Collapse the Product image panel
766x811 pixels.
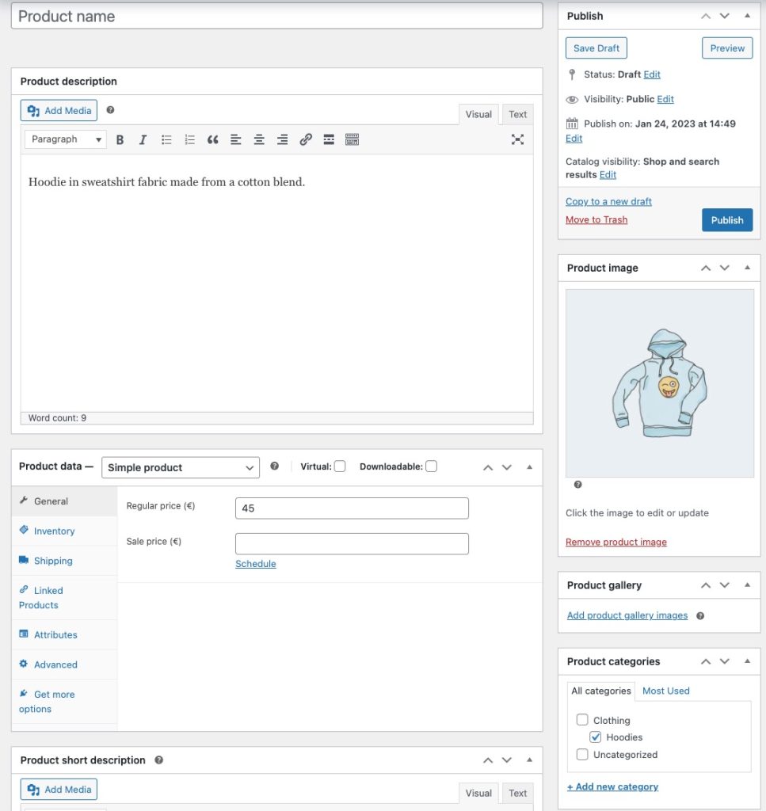click(747, 268)
